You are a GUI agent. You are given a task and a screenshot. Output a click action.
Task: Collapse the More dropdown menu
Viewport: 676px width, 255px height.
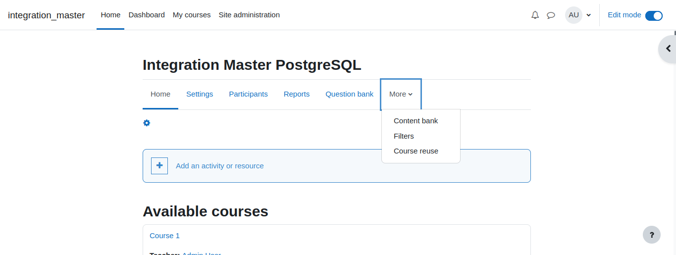pyautogui.click(x=401, y=94)
